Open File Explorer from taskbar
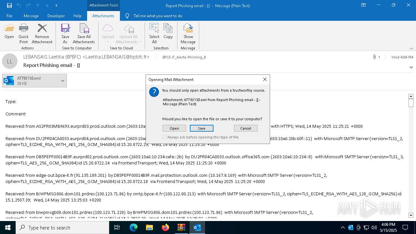The height and width of the screenshot is (234, 416). point(149,227)
